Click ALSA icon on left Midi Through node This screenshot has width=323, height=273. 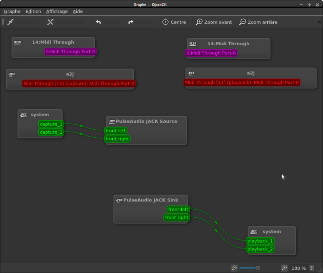tap(17, 42)
